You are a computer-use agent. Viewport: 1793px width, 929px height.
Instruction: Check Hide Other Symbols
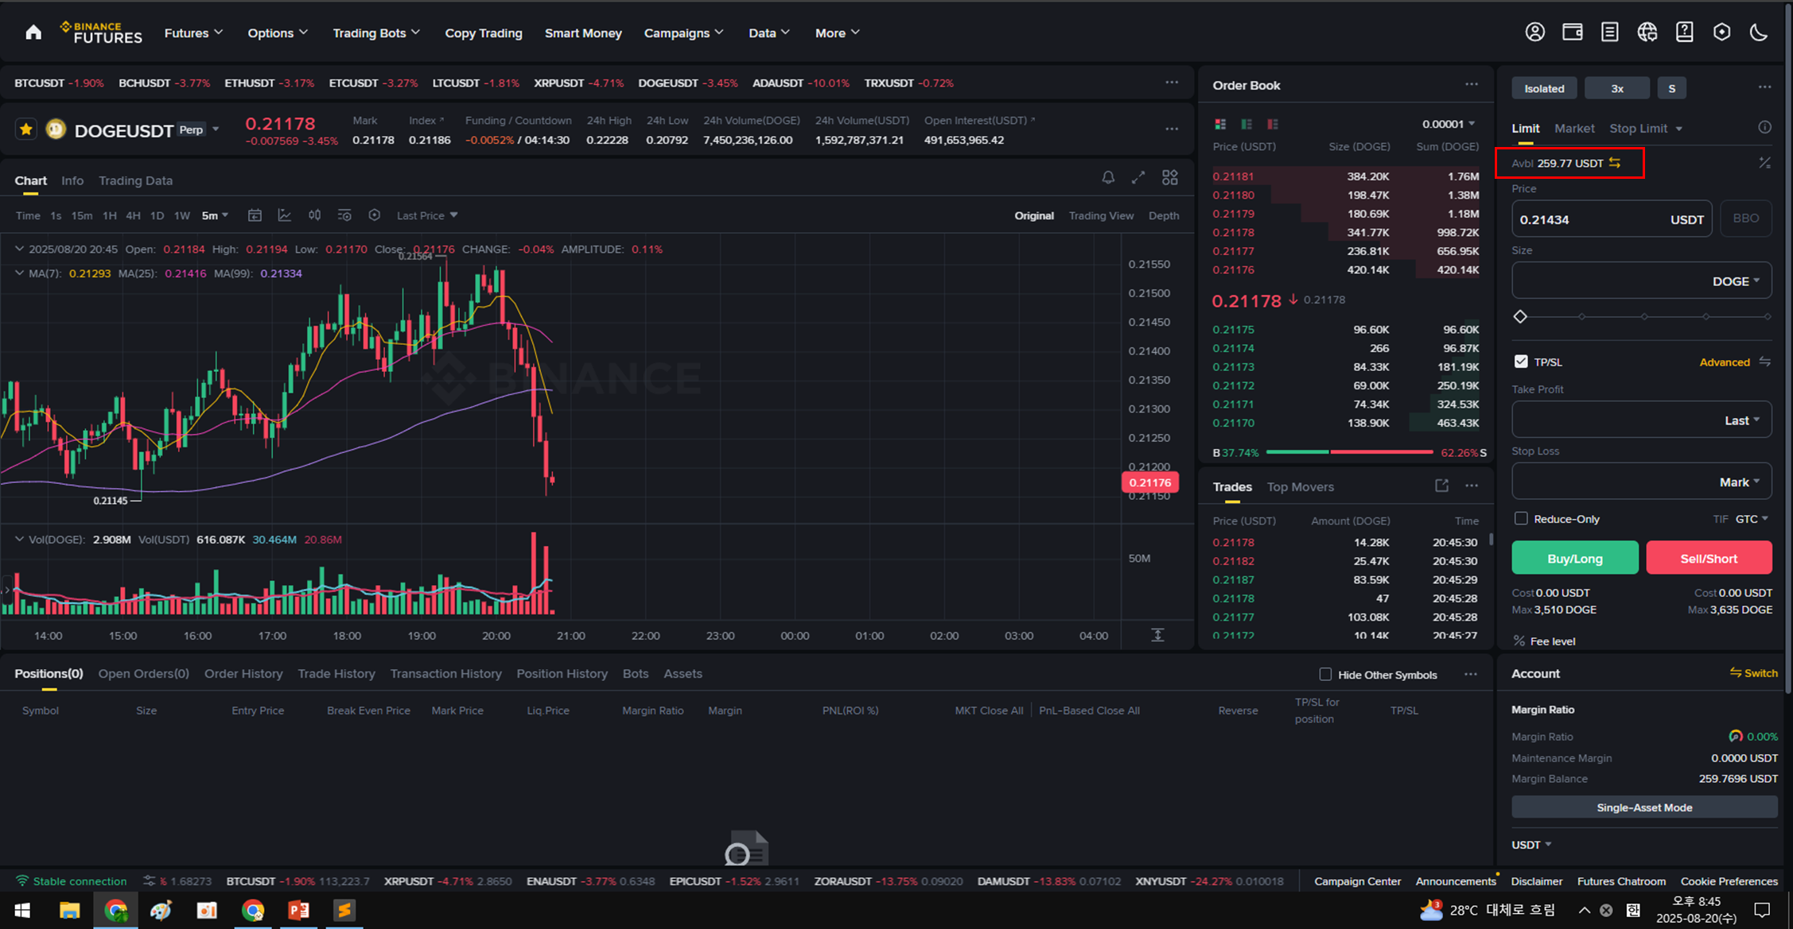tap(1325, 675)
